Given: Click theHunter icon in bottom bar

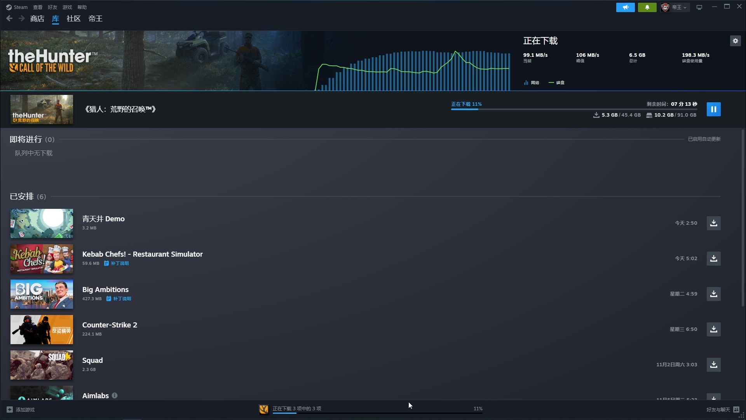Looking at the screenshot, I should (263, 409).
